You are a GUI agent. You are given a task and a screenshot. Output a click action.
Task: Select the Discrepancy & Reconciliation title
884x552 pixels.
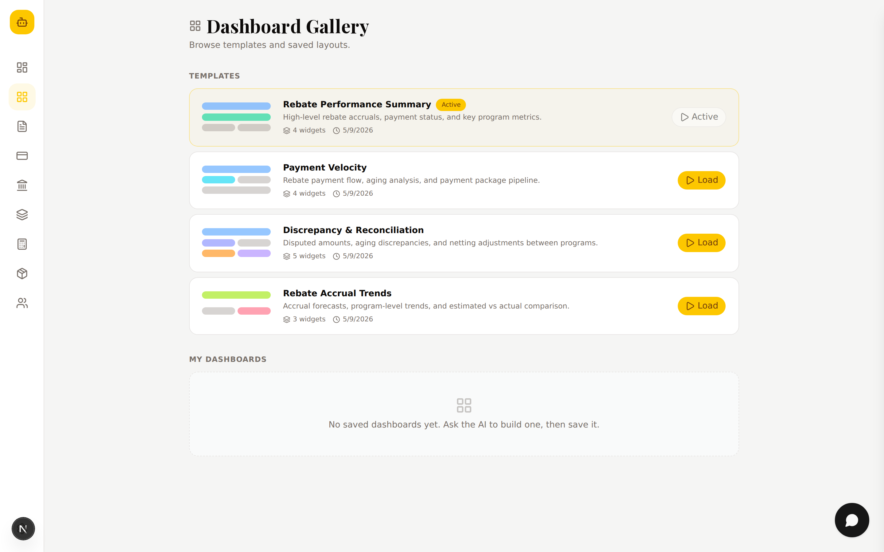click(x=353, y=230)
